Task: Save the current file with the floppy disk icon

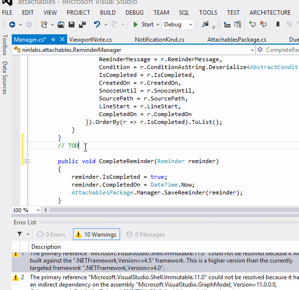Action: click(x=72, y=24)
